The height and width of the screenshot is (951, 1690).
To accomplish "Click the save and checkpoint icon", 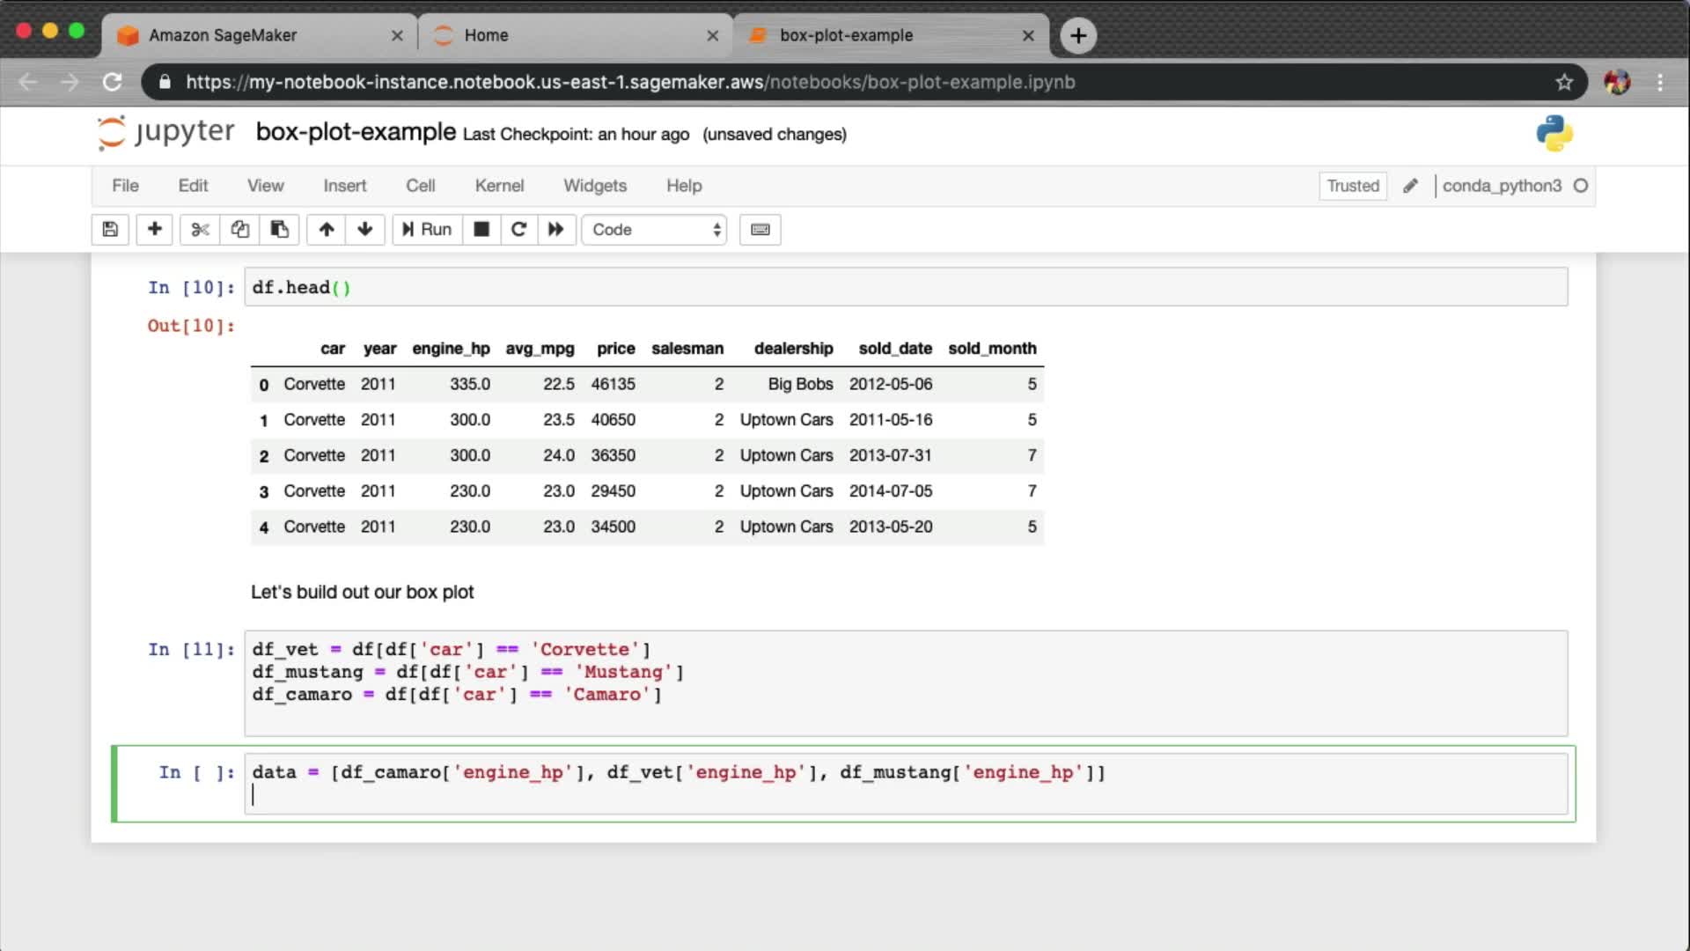I will (x=110, y=230).
